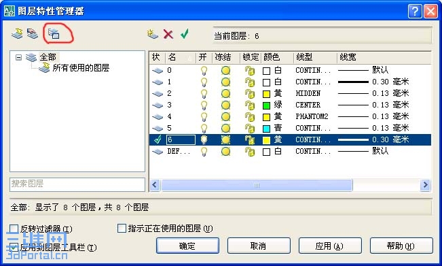Sort by the 锁定 column header
Image resolution: width=442 pixels, height=266 pixels.
(251, 57)
